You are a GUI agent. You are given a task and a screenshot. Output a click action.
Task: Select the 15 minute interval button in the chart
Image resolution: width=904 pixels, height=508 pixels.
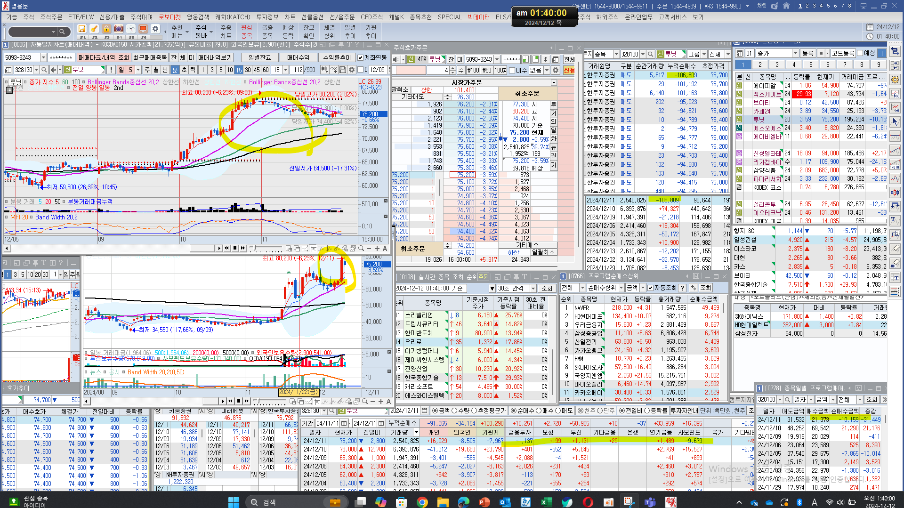(x=239, y=70)
